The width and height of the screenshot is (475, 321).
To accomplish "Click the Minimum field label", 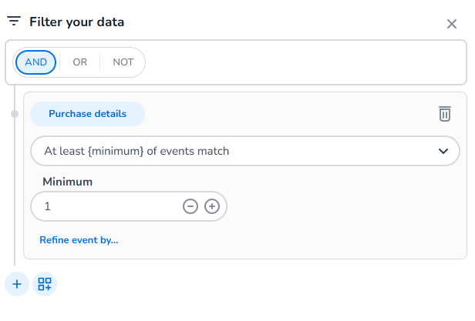I will 67,182.
